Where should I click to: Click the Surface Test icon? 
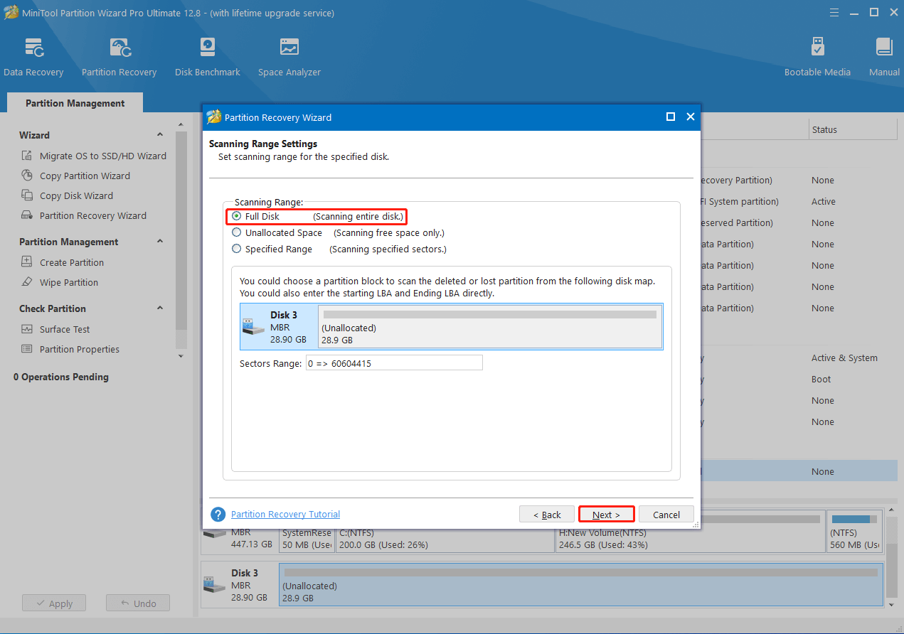pyautogui.click(x=27, y=329)
